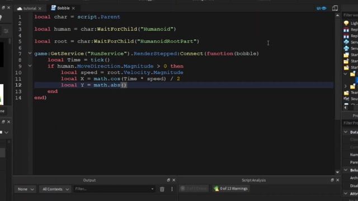This screenshot has height=201, width=358.
Task: Close the upper left side panel
Action: (x=9, y=7)
